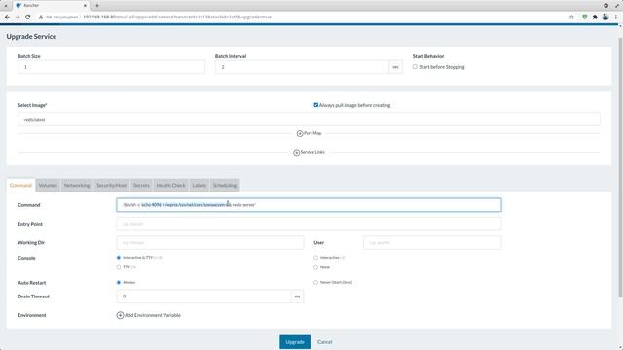Select None console option
The width and height of the screenshot is (623, 350).
pos(315,267)
